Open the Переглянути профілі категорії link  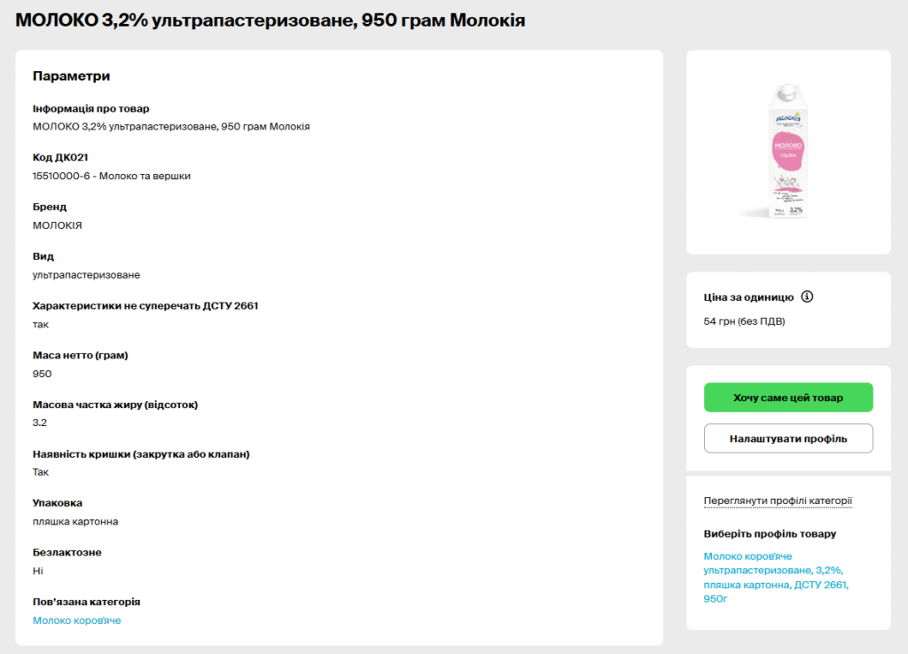pos(778,500)
